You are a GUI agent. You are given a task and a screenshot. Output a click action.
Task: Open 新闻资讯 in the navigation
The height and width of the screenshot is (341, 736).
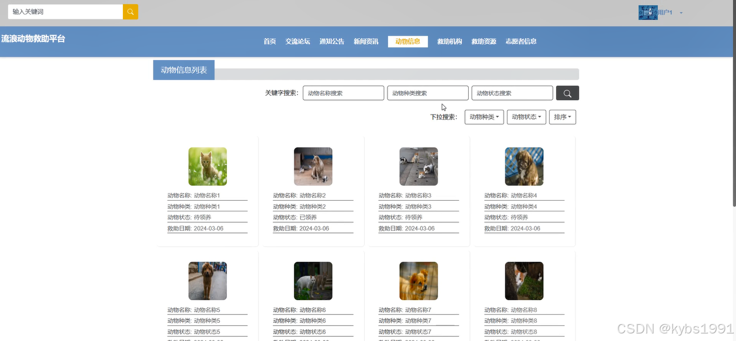[366, 41]
